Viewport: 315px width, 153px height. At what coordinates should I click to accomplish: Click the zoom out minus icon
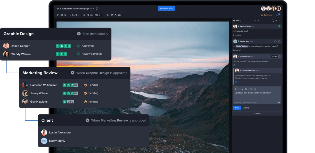[x=88, y=15]
